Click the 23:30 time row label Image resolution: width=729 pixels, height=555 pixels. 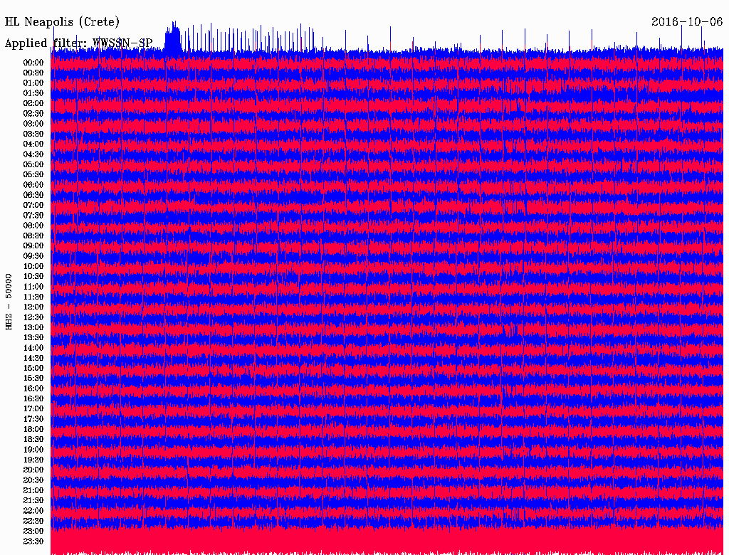[x=33, y=541]
